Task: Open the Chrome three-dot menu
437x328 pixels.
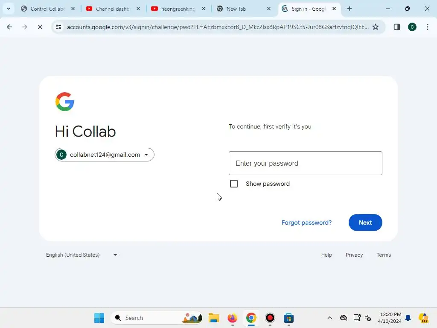Action: point(428,27)
